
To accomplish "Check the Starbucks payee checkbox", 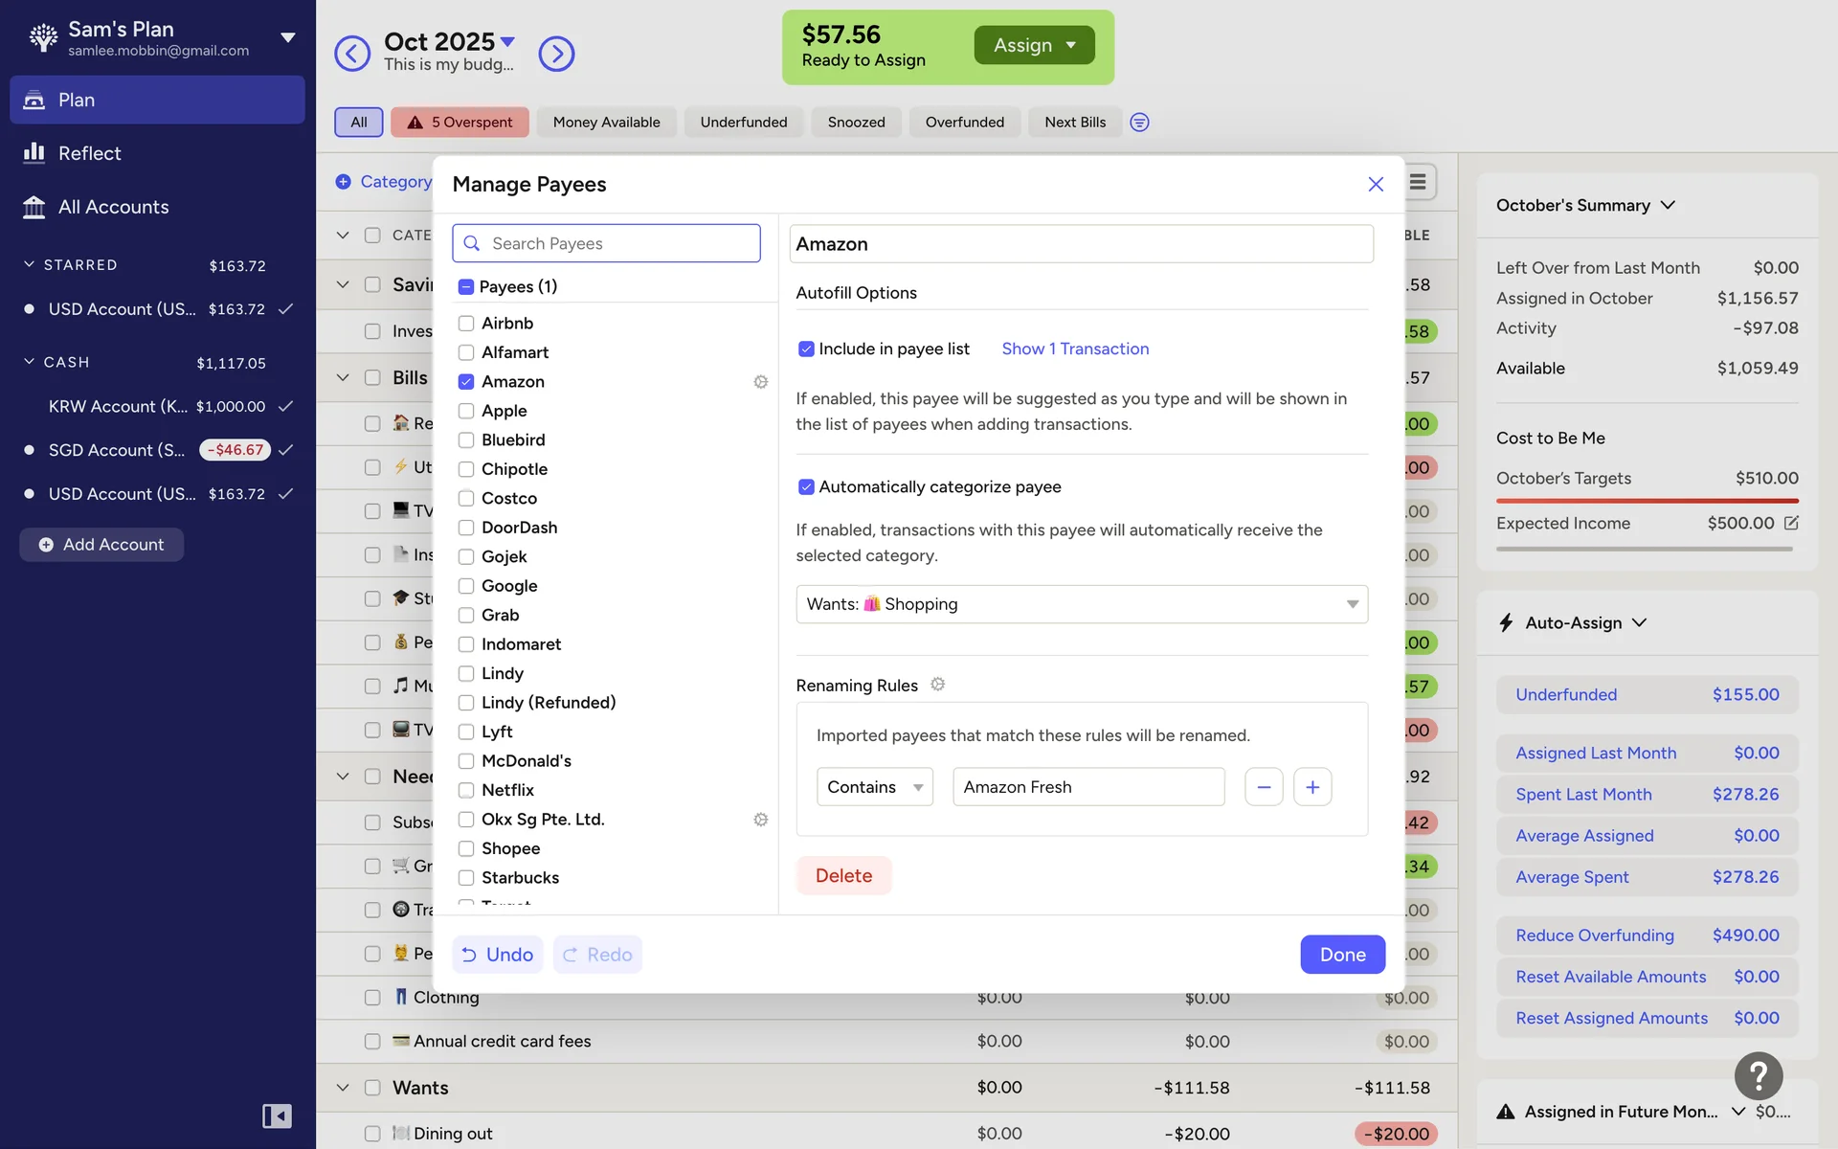I will pos(466,878).
